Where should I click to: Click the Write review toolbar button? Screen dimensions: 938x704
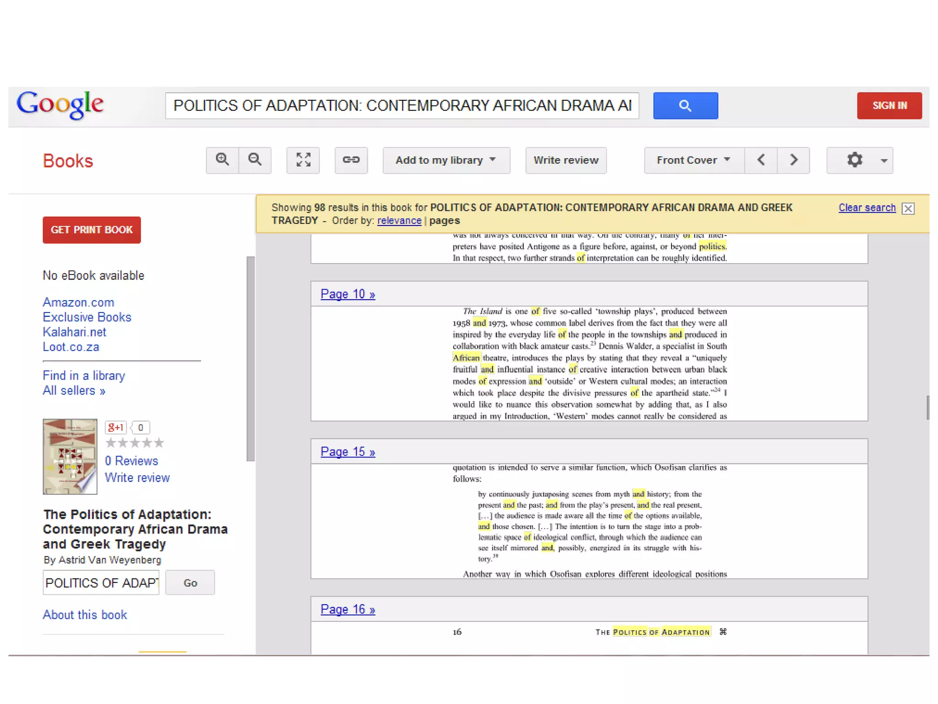click(566, 160)
